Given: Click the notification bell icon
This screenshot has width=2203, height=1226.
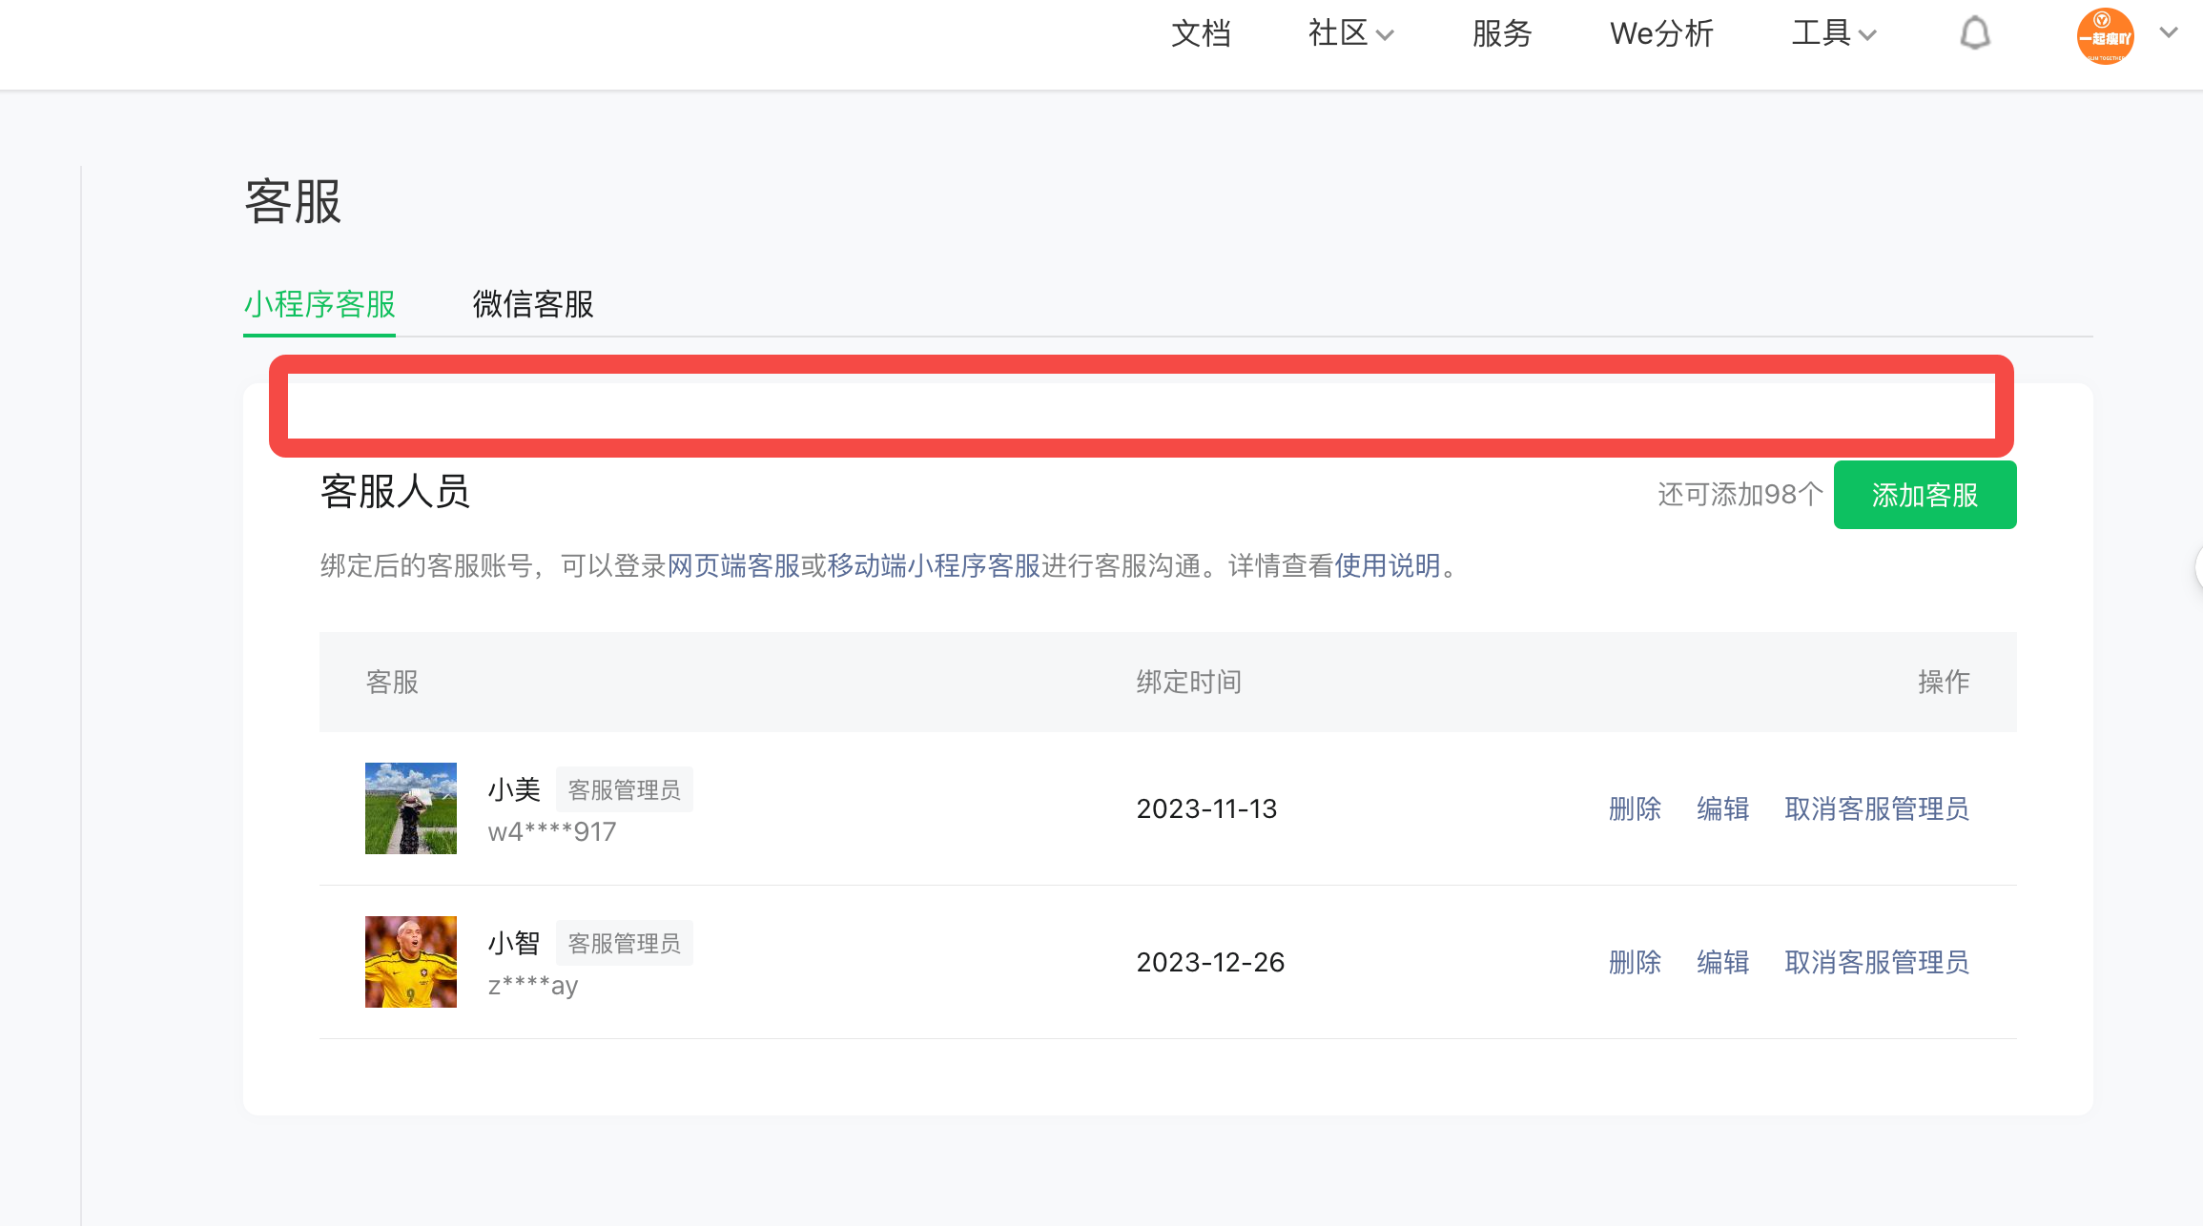Looking at the screenshot, I should [x=1975, y=34].
